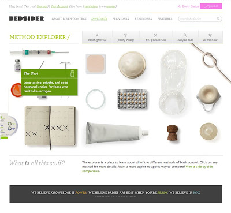
Task: Pick the heart 'do me now' filter
Action: coord(210,38)
